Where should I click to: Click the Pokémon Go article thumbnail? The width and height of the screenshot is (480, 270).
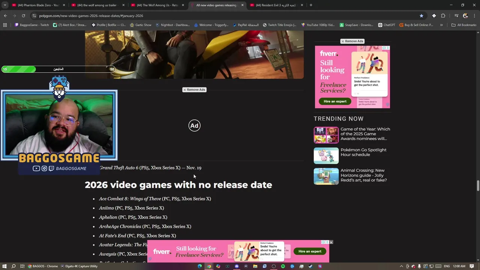tap(326, 156)
